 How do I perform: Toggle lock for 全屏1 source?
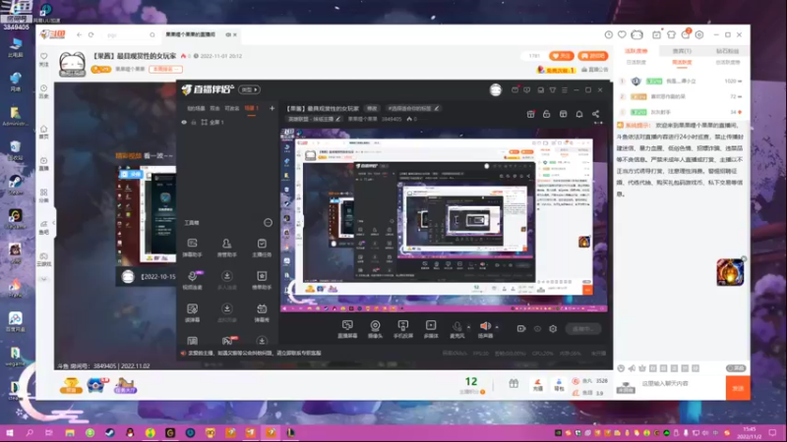coord(194,122)
